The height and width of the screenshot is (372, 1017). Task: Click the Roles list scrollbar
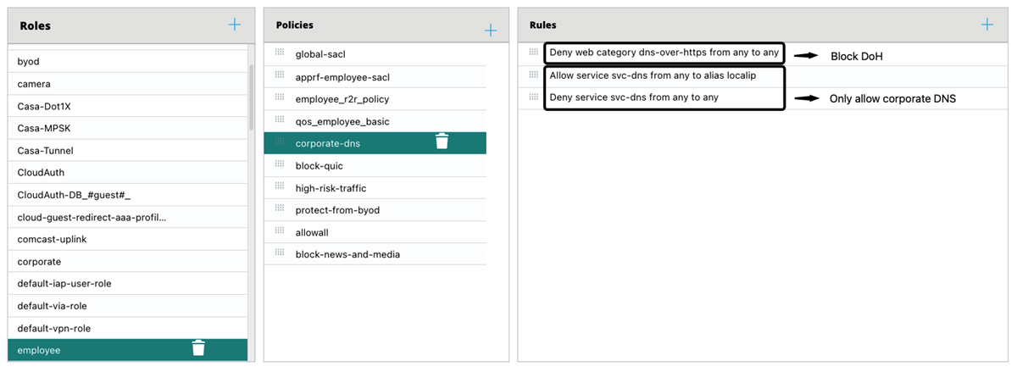click(251, 97)
